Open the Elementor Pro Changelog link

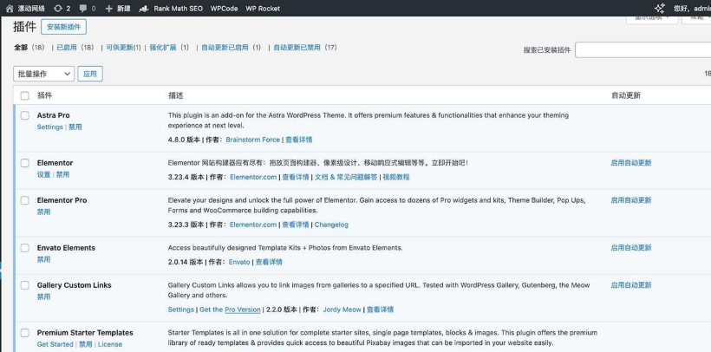(x=331, y=225)
